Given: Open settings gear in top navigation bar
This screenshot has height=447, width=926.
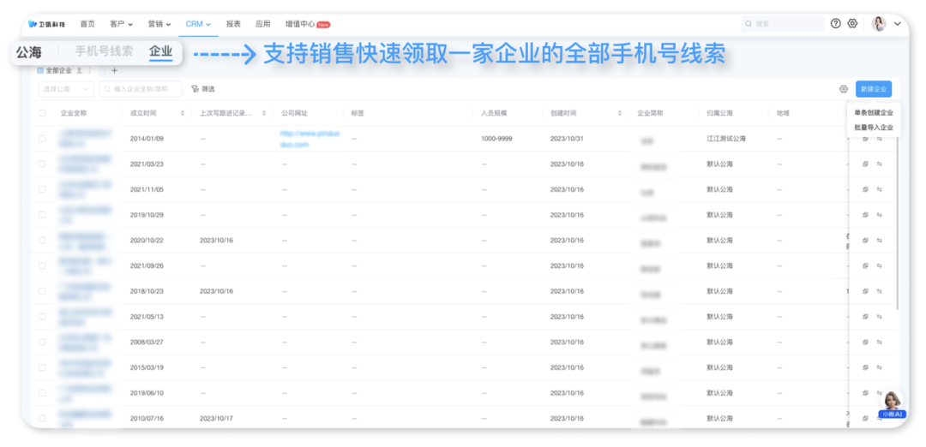Looking at the screenshot, I should point(852,24).
